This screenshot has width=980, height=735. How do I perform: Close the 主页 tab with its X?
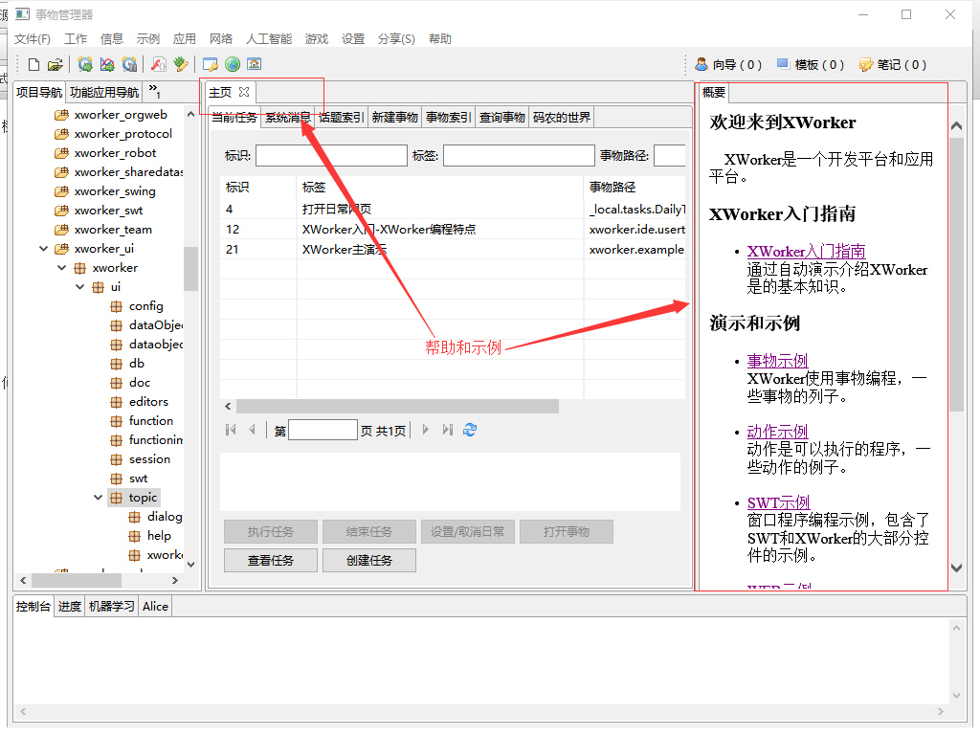pyautogui.click(x=244, y=92)
